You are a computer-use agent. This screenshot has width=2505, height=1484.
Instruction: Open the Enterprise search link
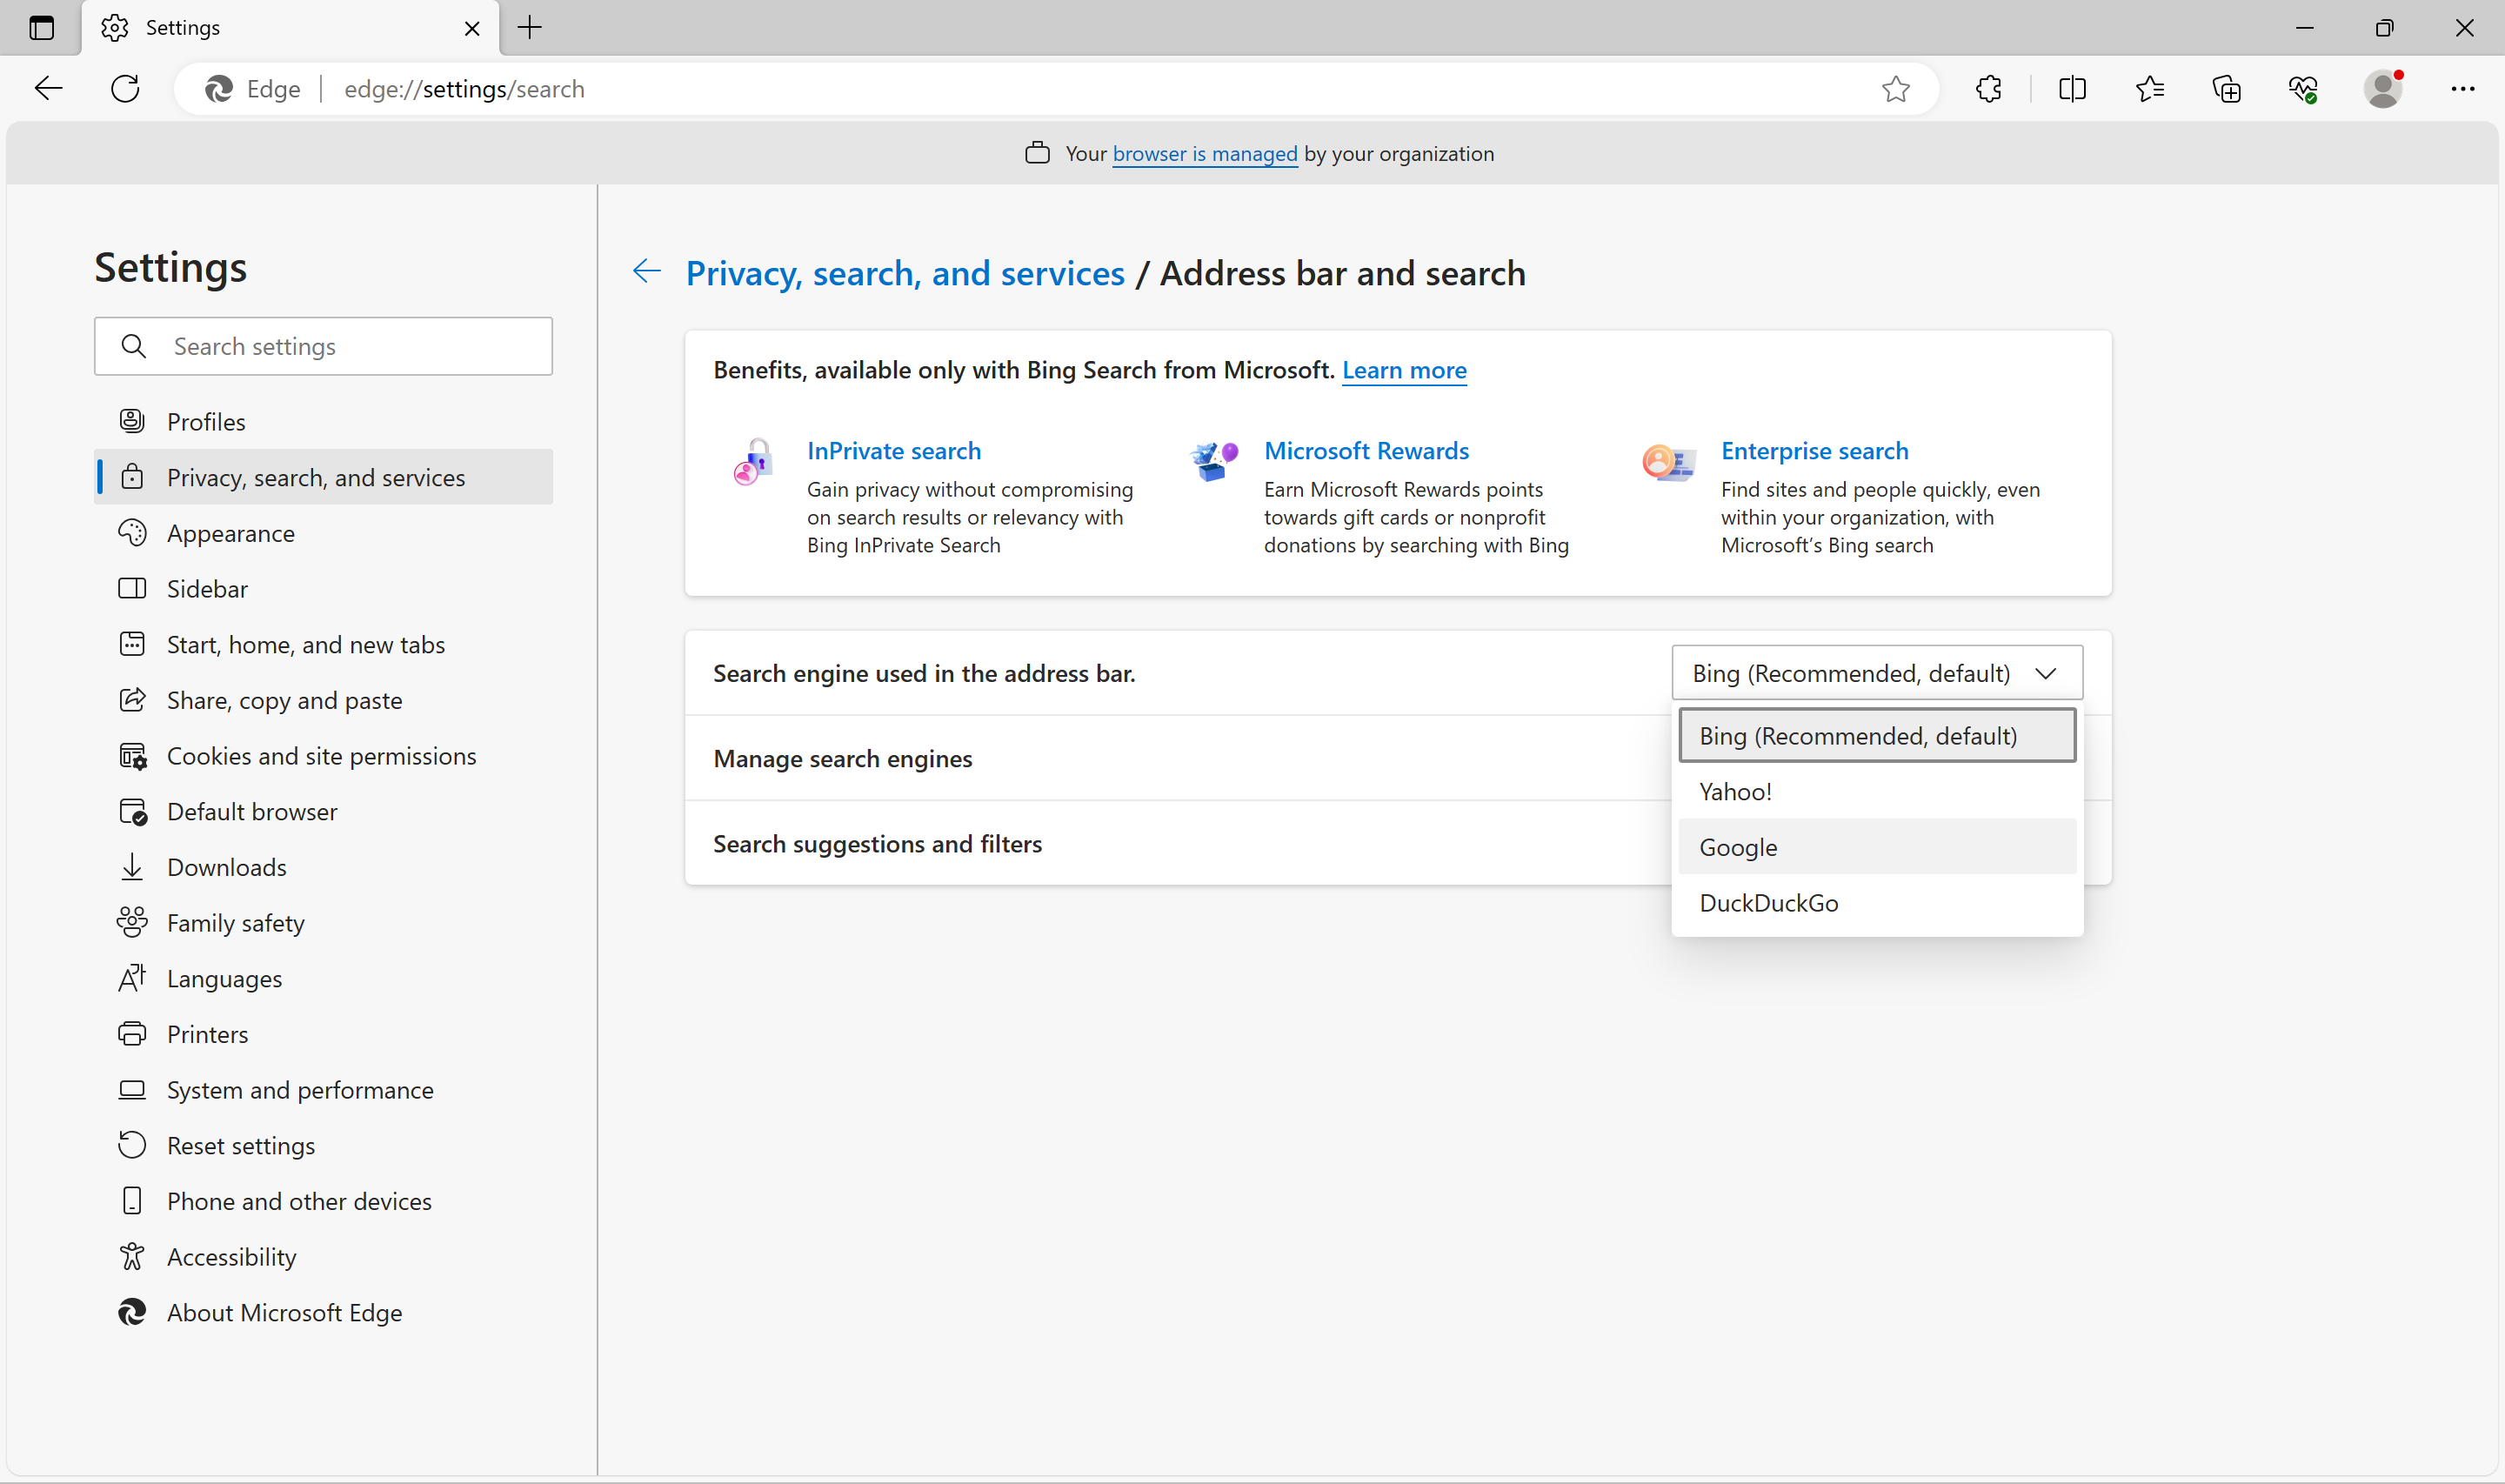point(1814,450)
